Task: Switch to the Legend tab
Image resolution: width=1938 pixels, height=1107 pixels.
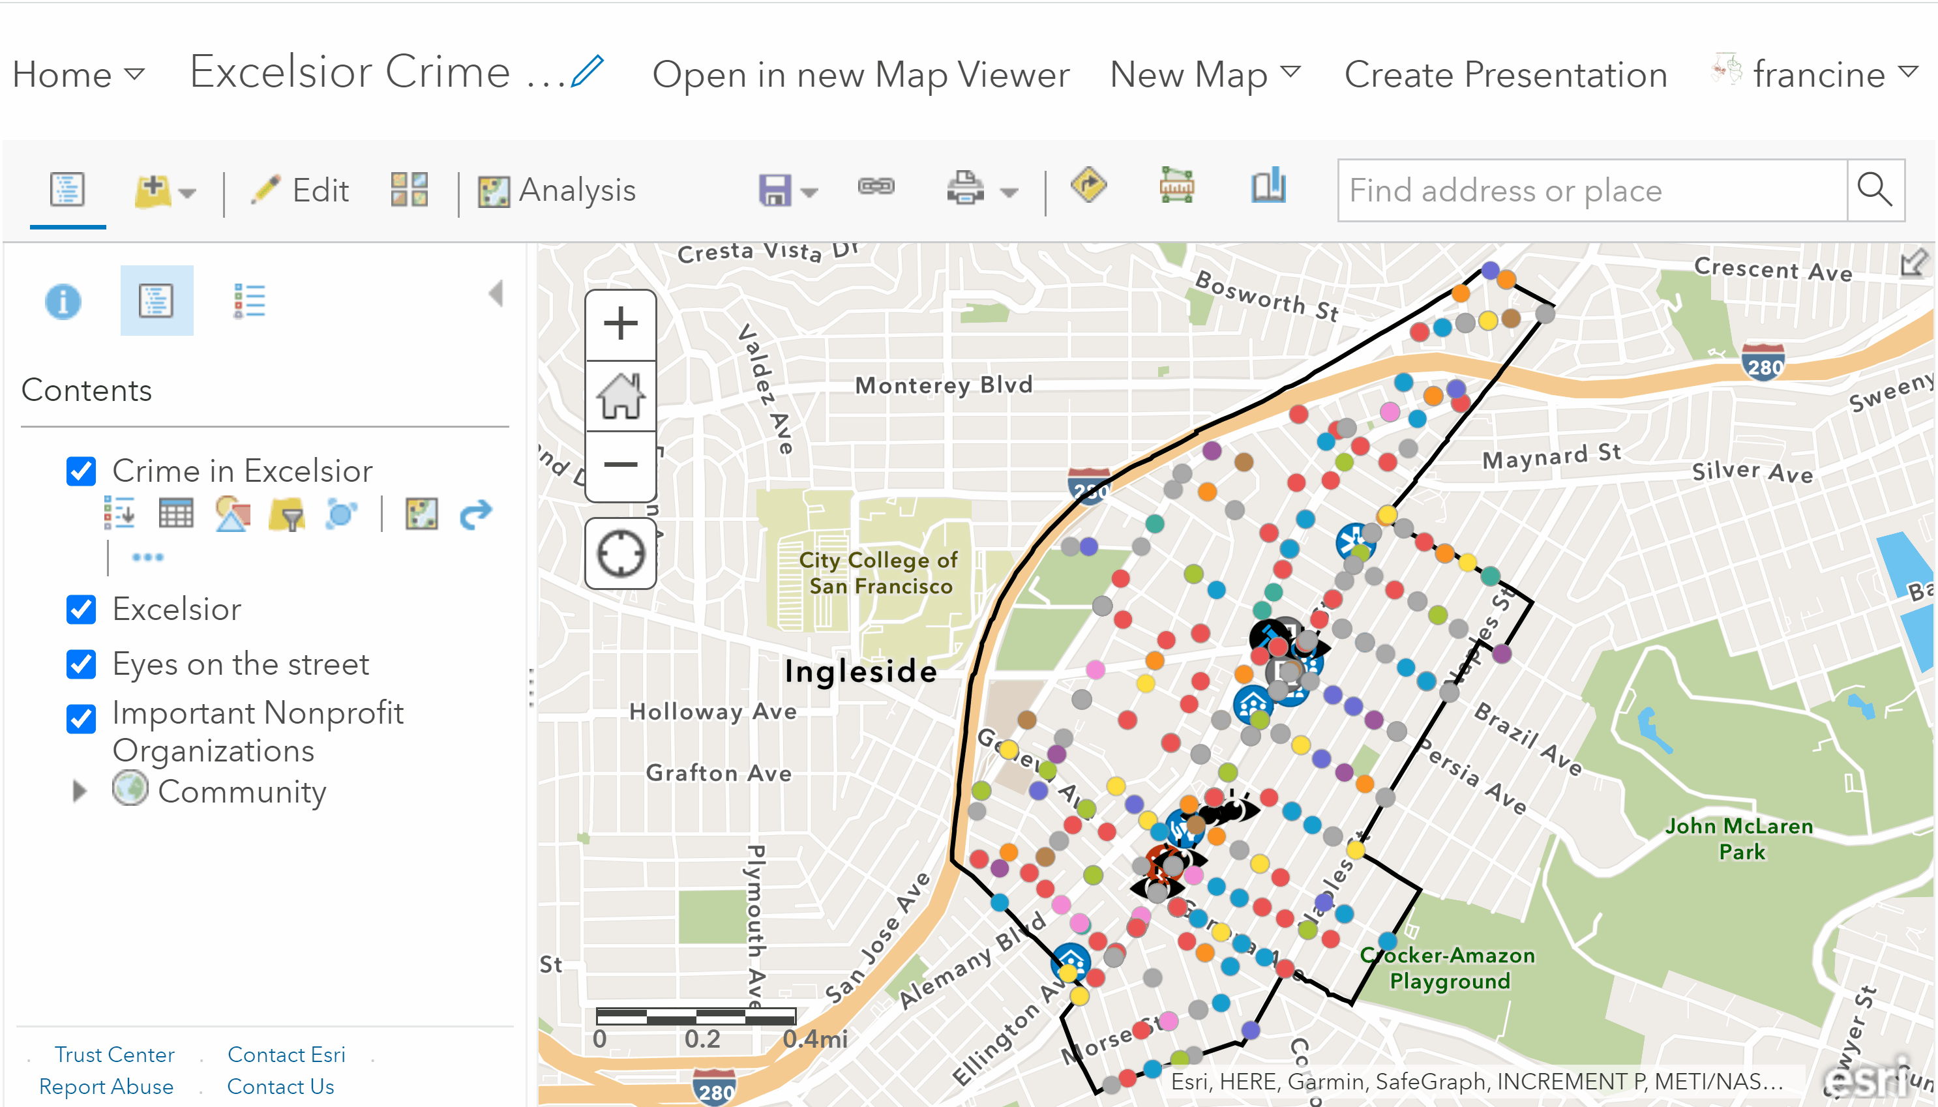Action: 248,302
